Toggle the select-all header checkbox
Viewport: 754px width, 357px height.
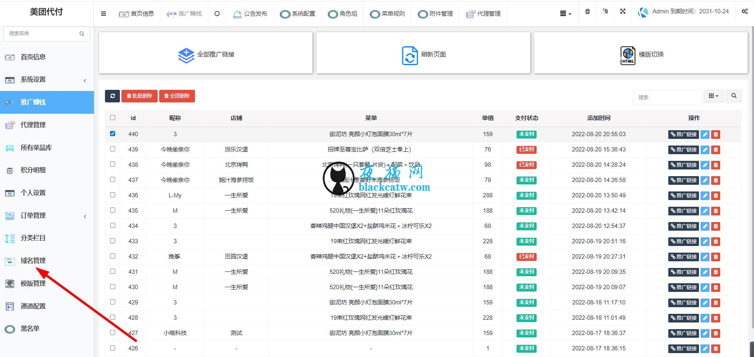pyautogui.click(x=113, y=118)
